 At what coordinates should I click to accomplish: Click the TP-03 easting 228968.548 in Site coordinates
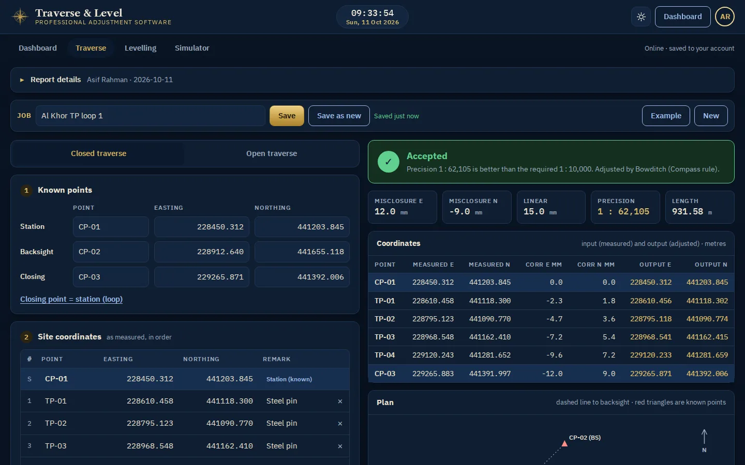[x=150, y=446]
